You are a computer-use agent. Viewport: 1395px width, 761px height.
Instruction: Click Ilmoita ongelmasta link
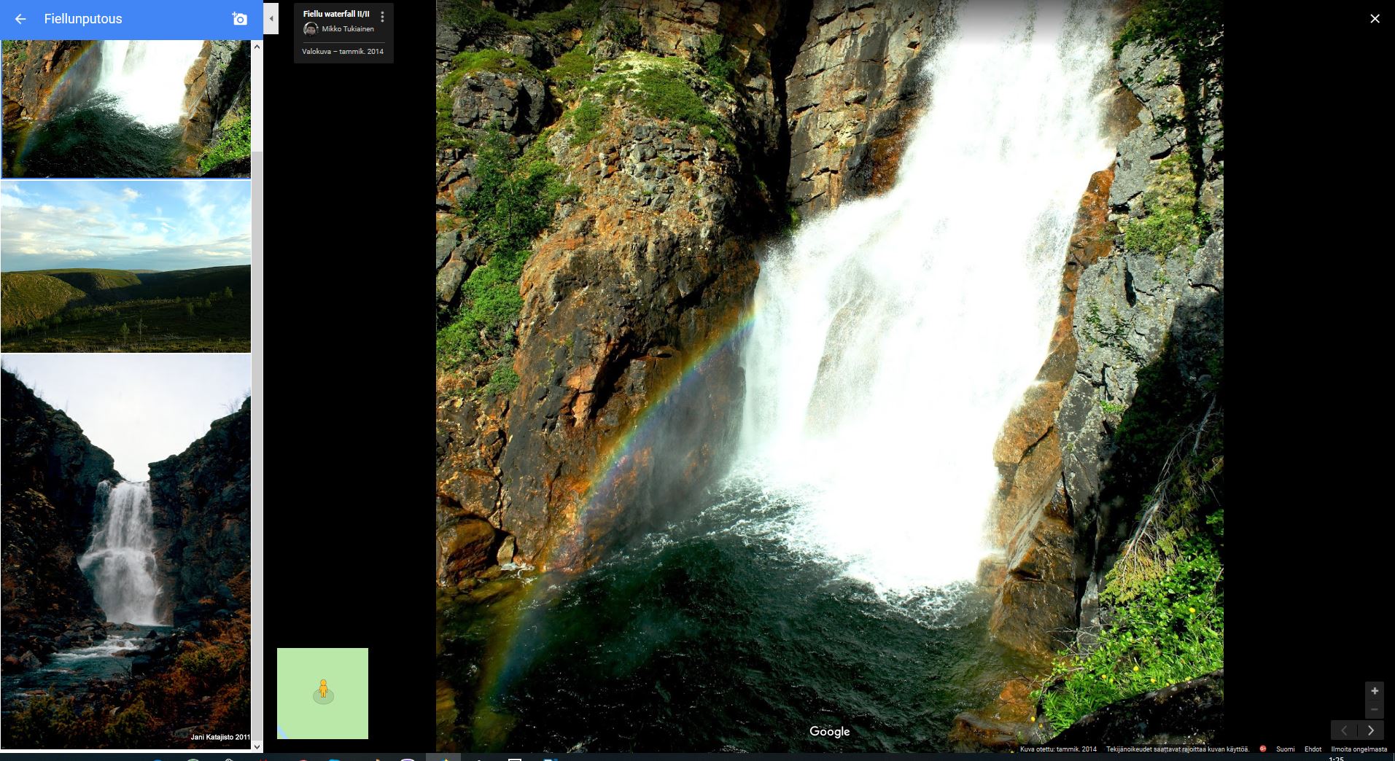click(1359, 749)
